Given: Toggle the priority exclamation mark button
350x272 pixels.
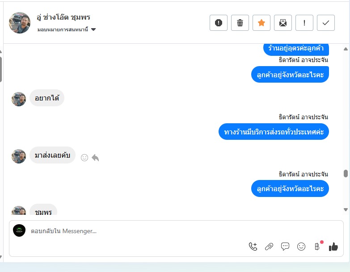Looking at the screenshot, I should tap(304, 23).
